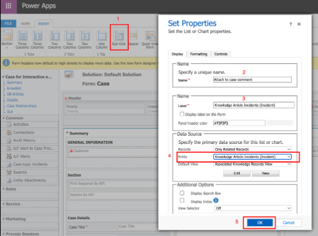318x236 pixels.
Task: Click the Edit view button
Action: [237, 173]
